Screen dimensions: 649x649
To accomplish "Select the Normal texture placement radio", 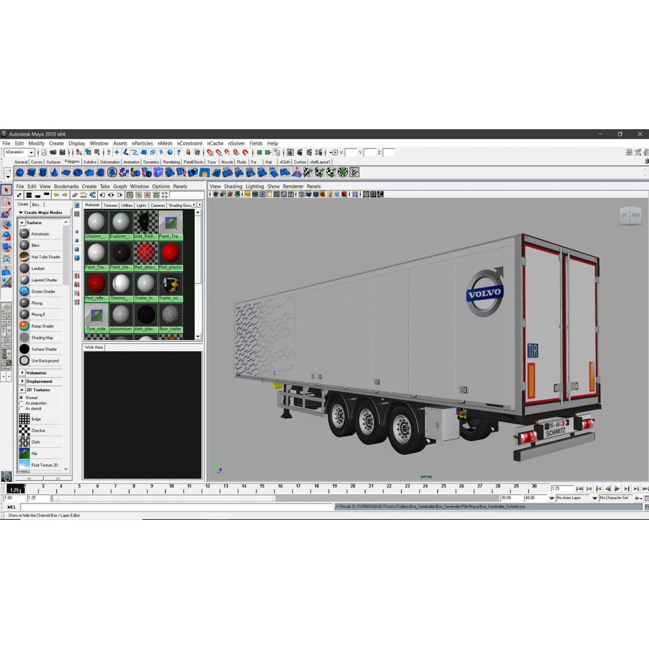I will (x=21, y=398).
